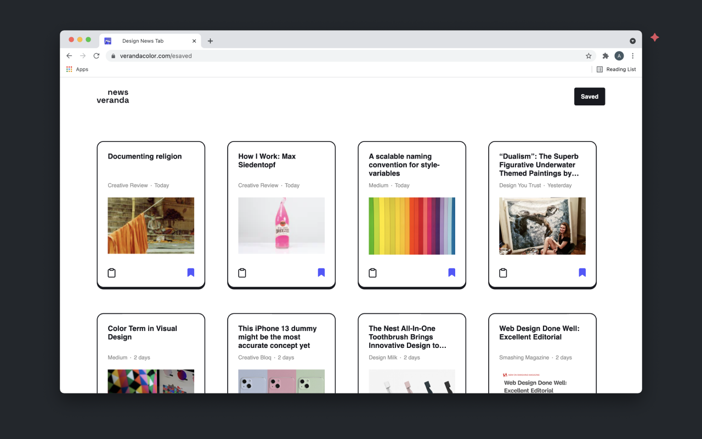
Task: Click the profile avatar in the toolbar
Action: point(619,55)
